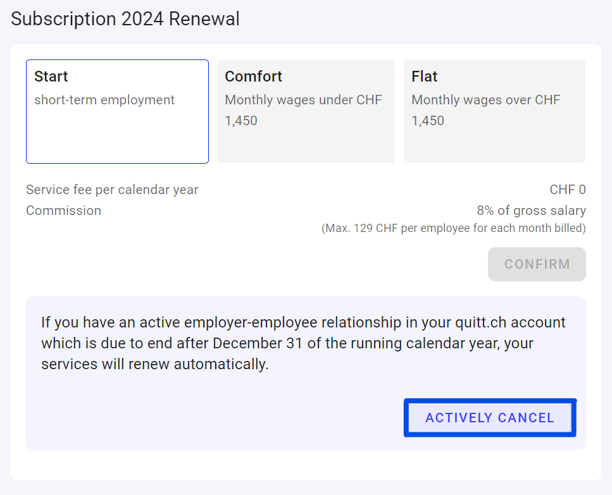Screen dimensions: 612x495
Task: Click the short-term employment description
Action: click(104, 100)
